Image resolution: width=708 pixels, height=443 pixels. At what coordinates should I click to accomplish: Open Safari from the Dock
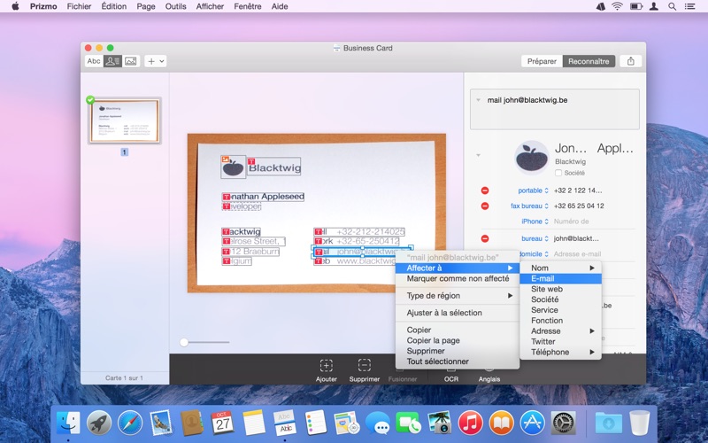(130, 424)
